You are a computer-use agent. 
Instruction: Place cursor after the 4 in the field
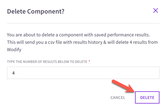coord(15,73)
